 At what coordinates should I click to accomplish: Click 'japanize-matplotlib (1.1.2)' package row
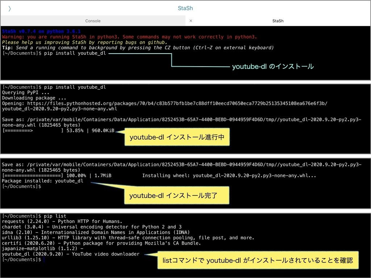point(43,249)
